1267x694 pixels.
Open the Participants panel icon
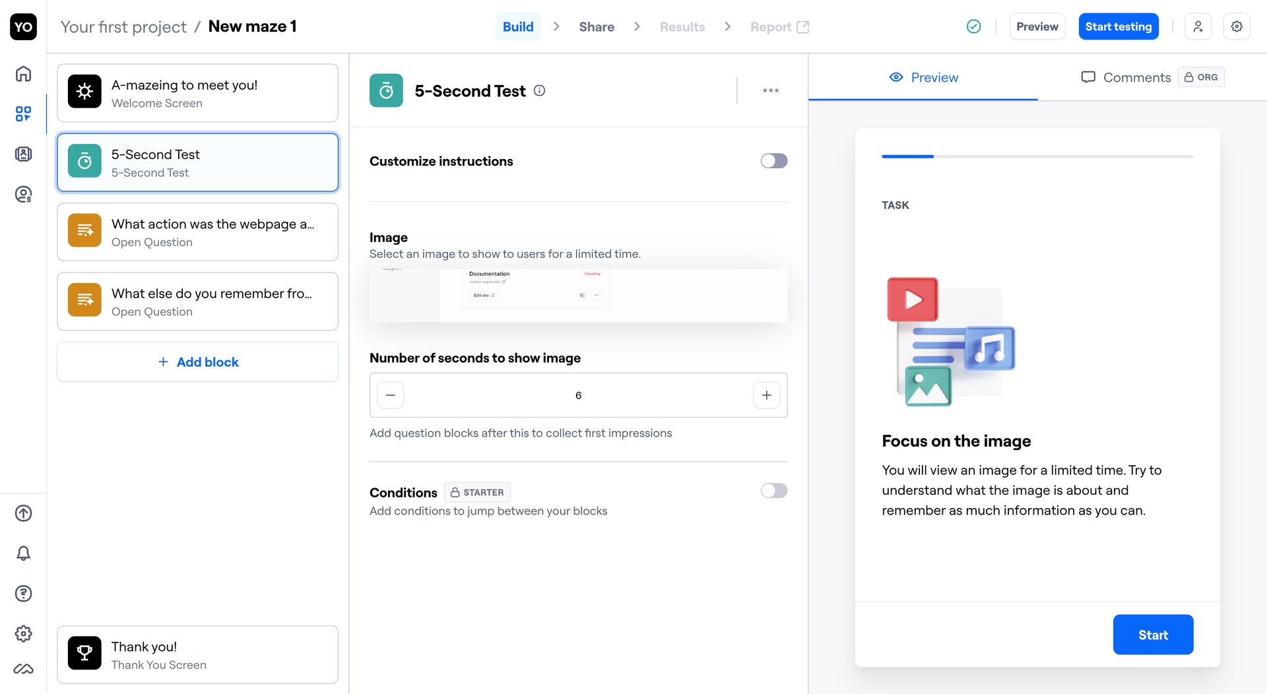[24, 154]
